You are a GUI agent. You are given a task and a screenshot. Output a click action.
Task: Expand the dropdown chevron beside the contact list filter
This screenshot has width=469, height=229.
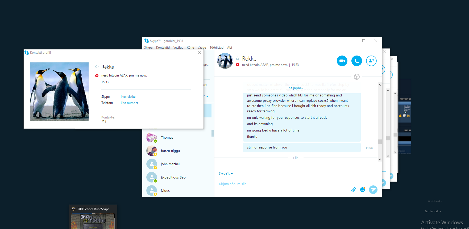(x=207, y=96)
